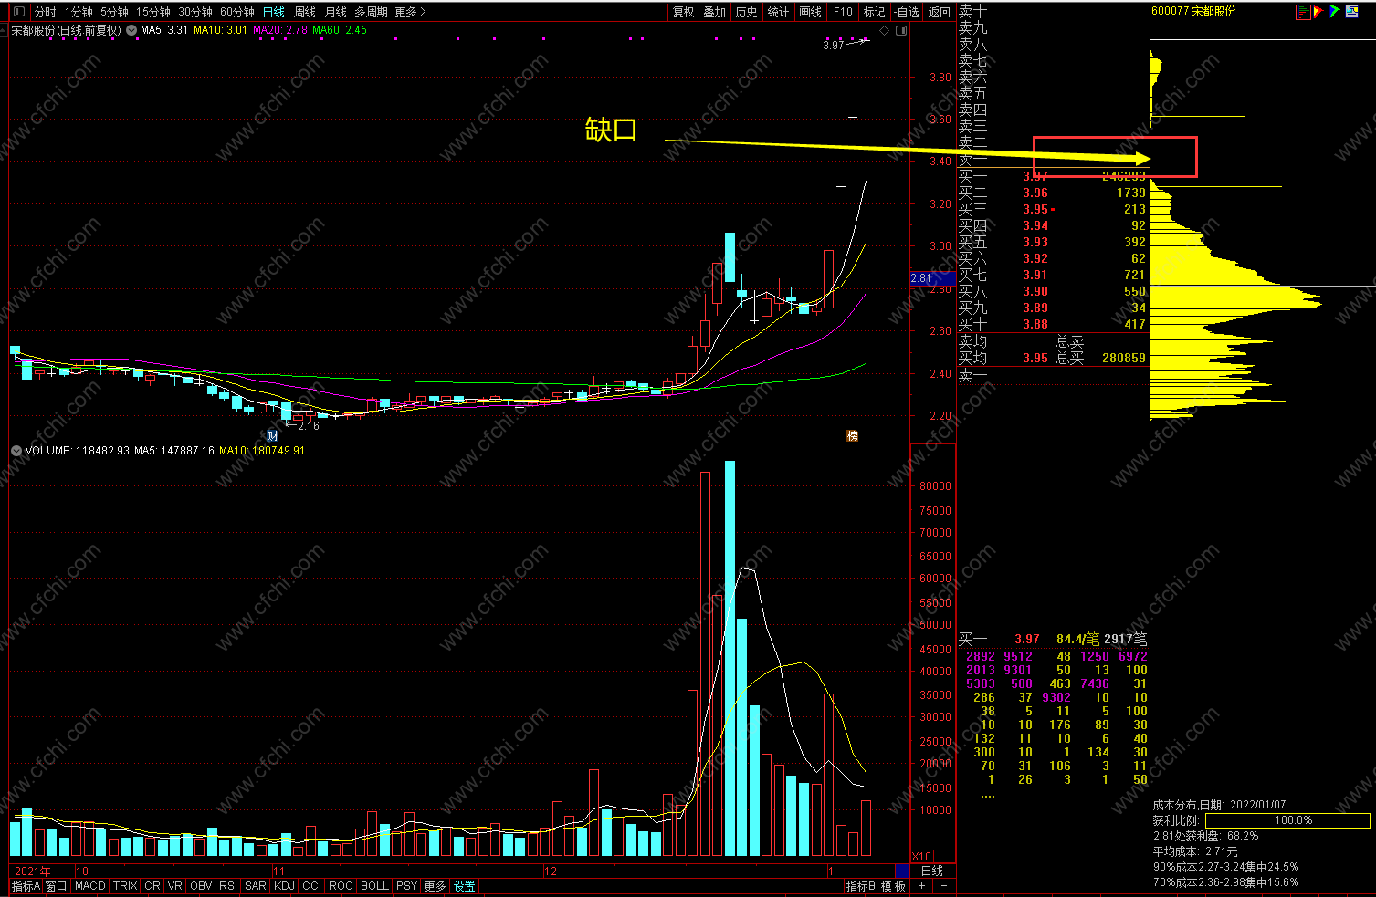The width and height of the screenshot is (1376, 897).
Task: Open the image panel icon at top right
Action: coord(1351,12)
